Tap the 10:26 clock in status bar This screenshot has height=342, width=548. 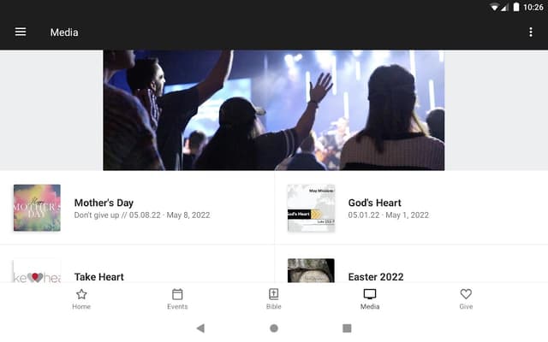click(x=533, y=8)
